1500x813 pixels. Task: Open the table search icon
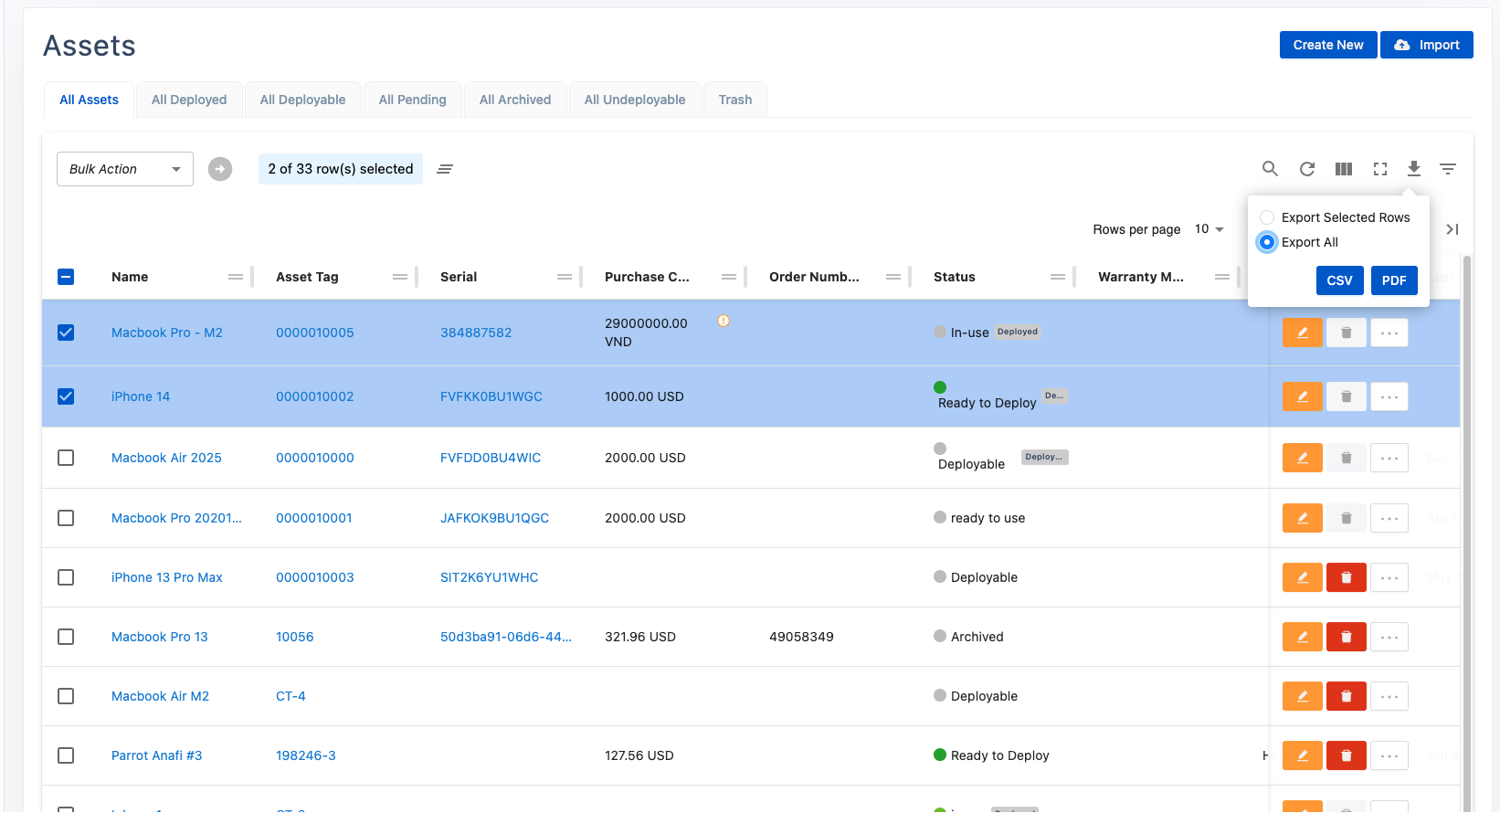[1270, 169]
